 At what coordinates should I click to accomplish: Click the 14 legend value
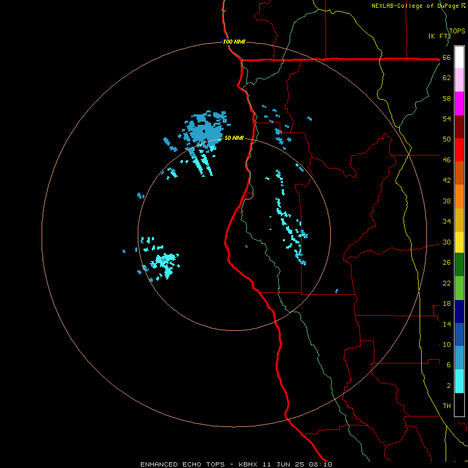[447, 324]
